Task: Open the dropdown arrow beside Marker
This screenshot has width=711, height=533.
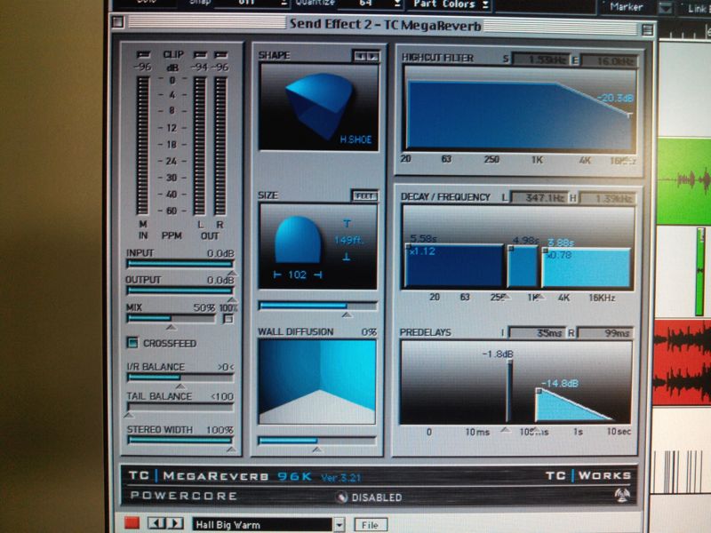Action: [665, 9]
